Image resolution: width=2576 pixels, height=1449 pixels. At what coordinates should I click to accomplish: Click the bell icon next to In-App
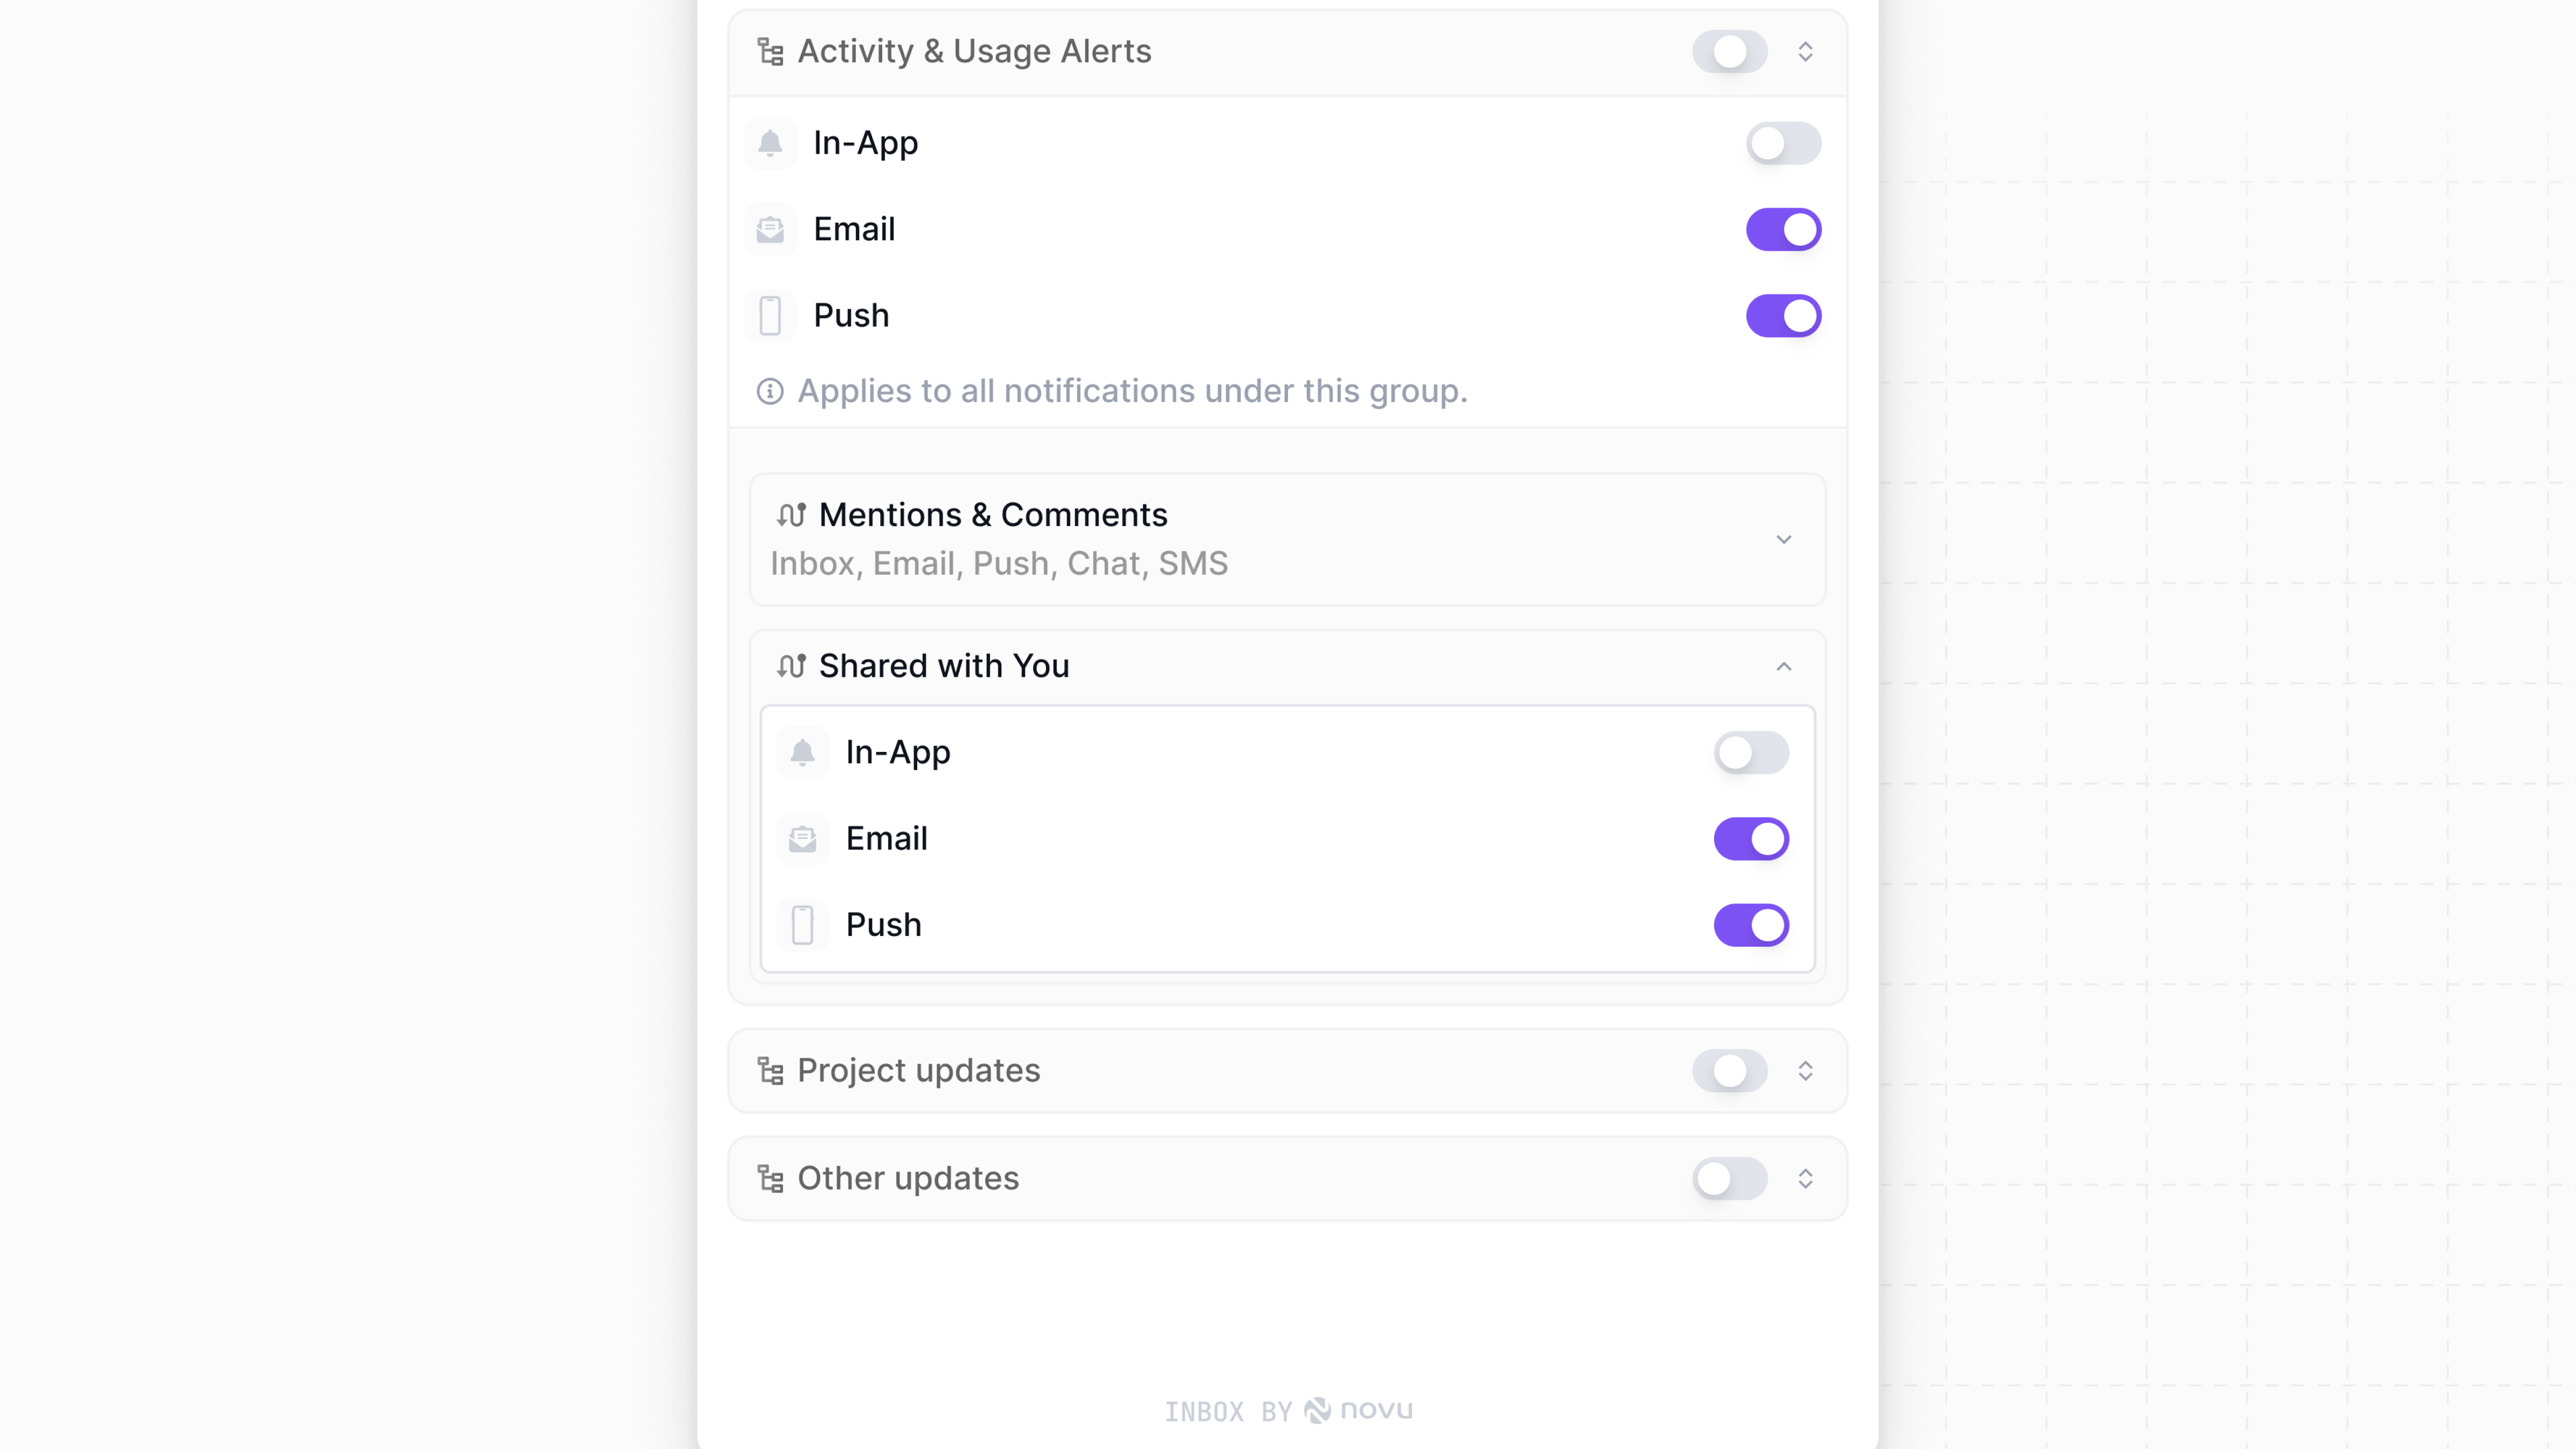770,143
